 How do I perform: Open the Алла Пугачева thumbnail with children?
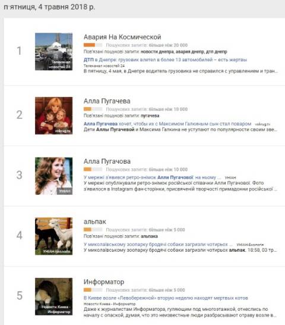pyautogui.click(x=54, y=115)
